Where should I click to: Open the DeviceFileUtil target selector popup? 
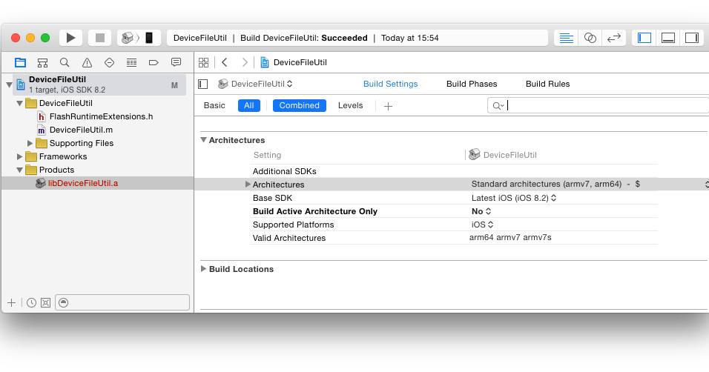coord(255,84)
